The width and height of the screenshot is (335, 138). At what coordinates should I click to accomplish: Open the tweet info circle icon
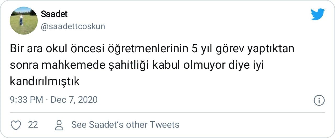coord(319,100)
